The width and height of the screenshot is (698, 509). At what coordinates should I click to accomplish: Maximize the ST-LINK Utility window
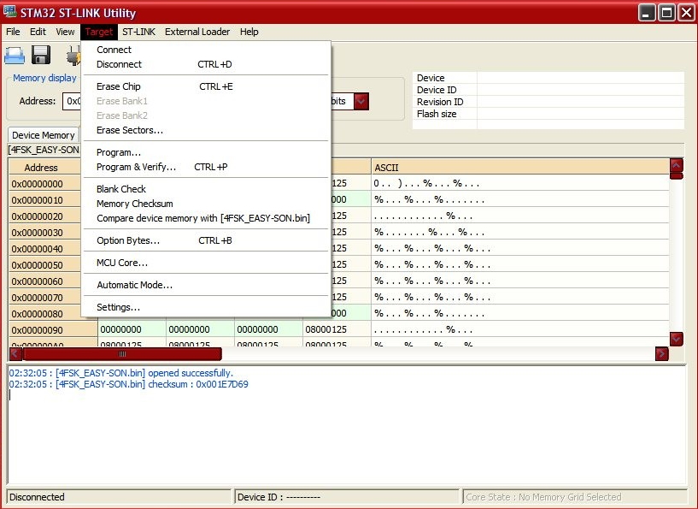click(x=666, y=13)
